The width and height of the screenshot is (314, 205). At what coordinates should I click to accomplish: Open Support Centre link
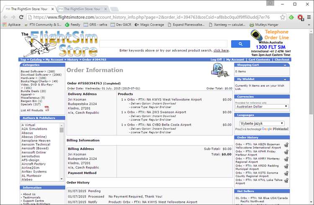(x=33, y=200)
